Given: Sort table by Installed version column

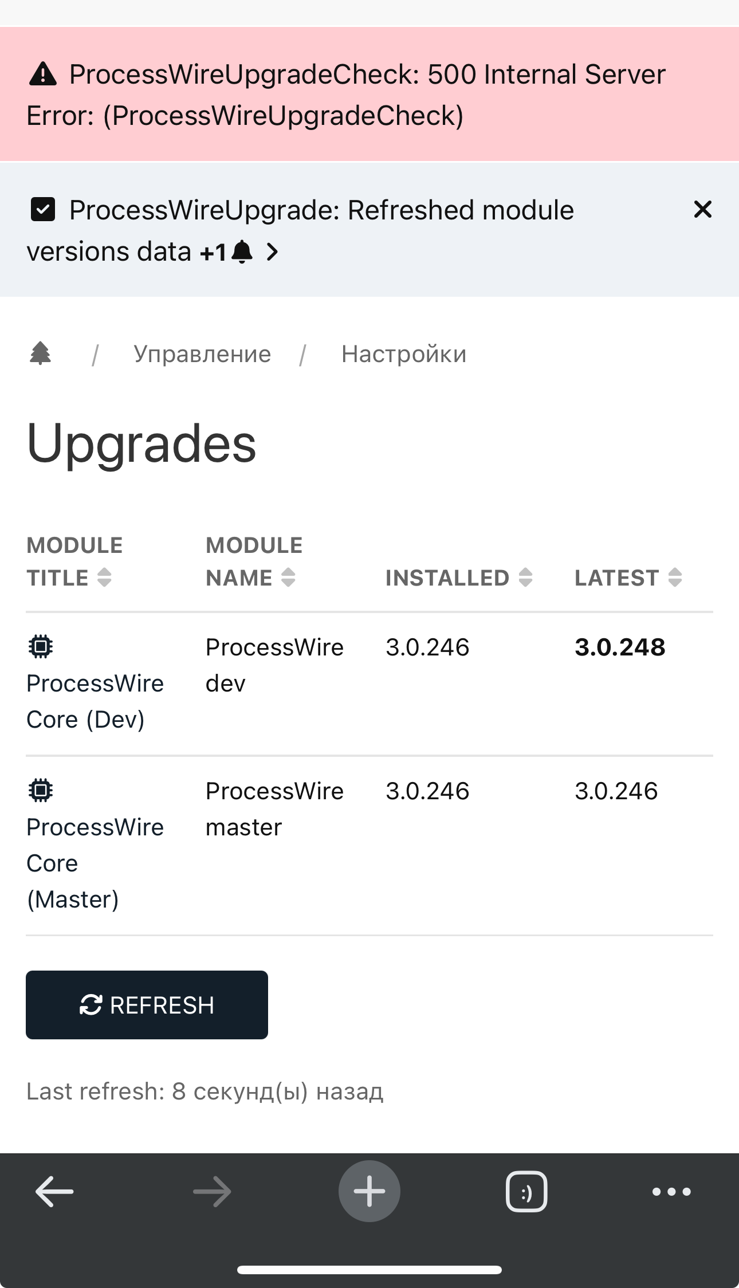Looking at the screenshot, I should 458,578.
